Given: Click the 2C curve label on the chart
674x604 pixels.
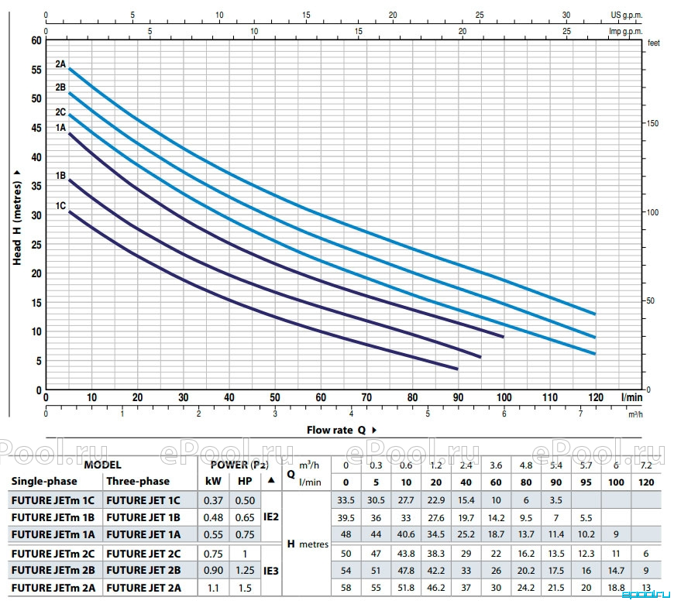Looking at the screenshot, I should click(60, 112).
